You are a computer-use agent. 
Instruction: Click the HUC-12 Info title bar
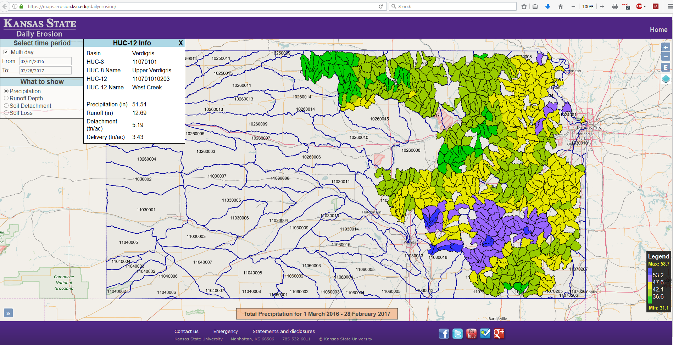[132, 43]
